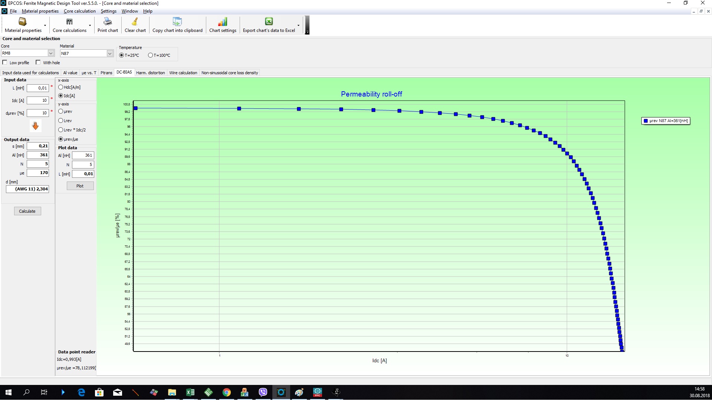Click the blue legend marker for µrev N87
This screenshot has height=402, width=712.
tap(646, 121)
